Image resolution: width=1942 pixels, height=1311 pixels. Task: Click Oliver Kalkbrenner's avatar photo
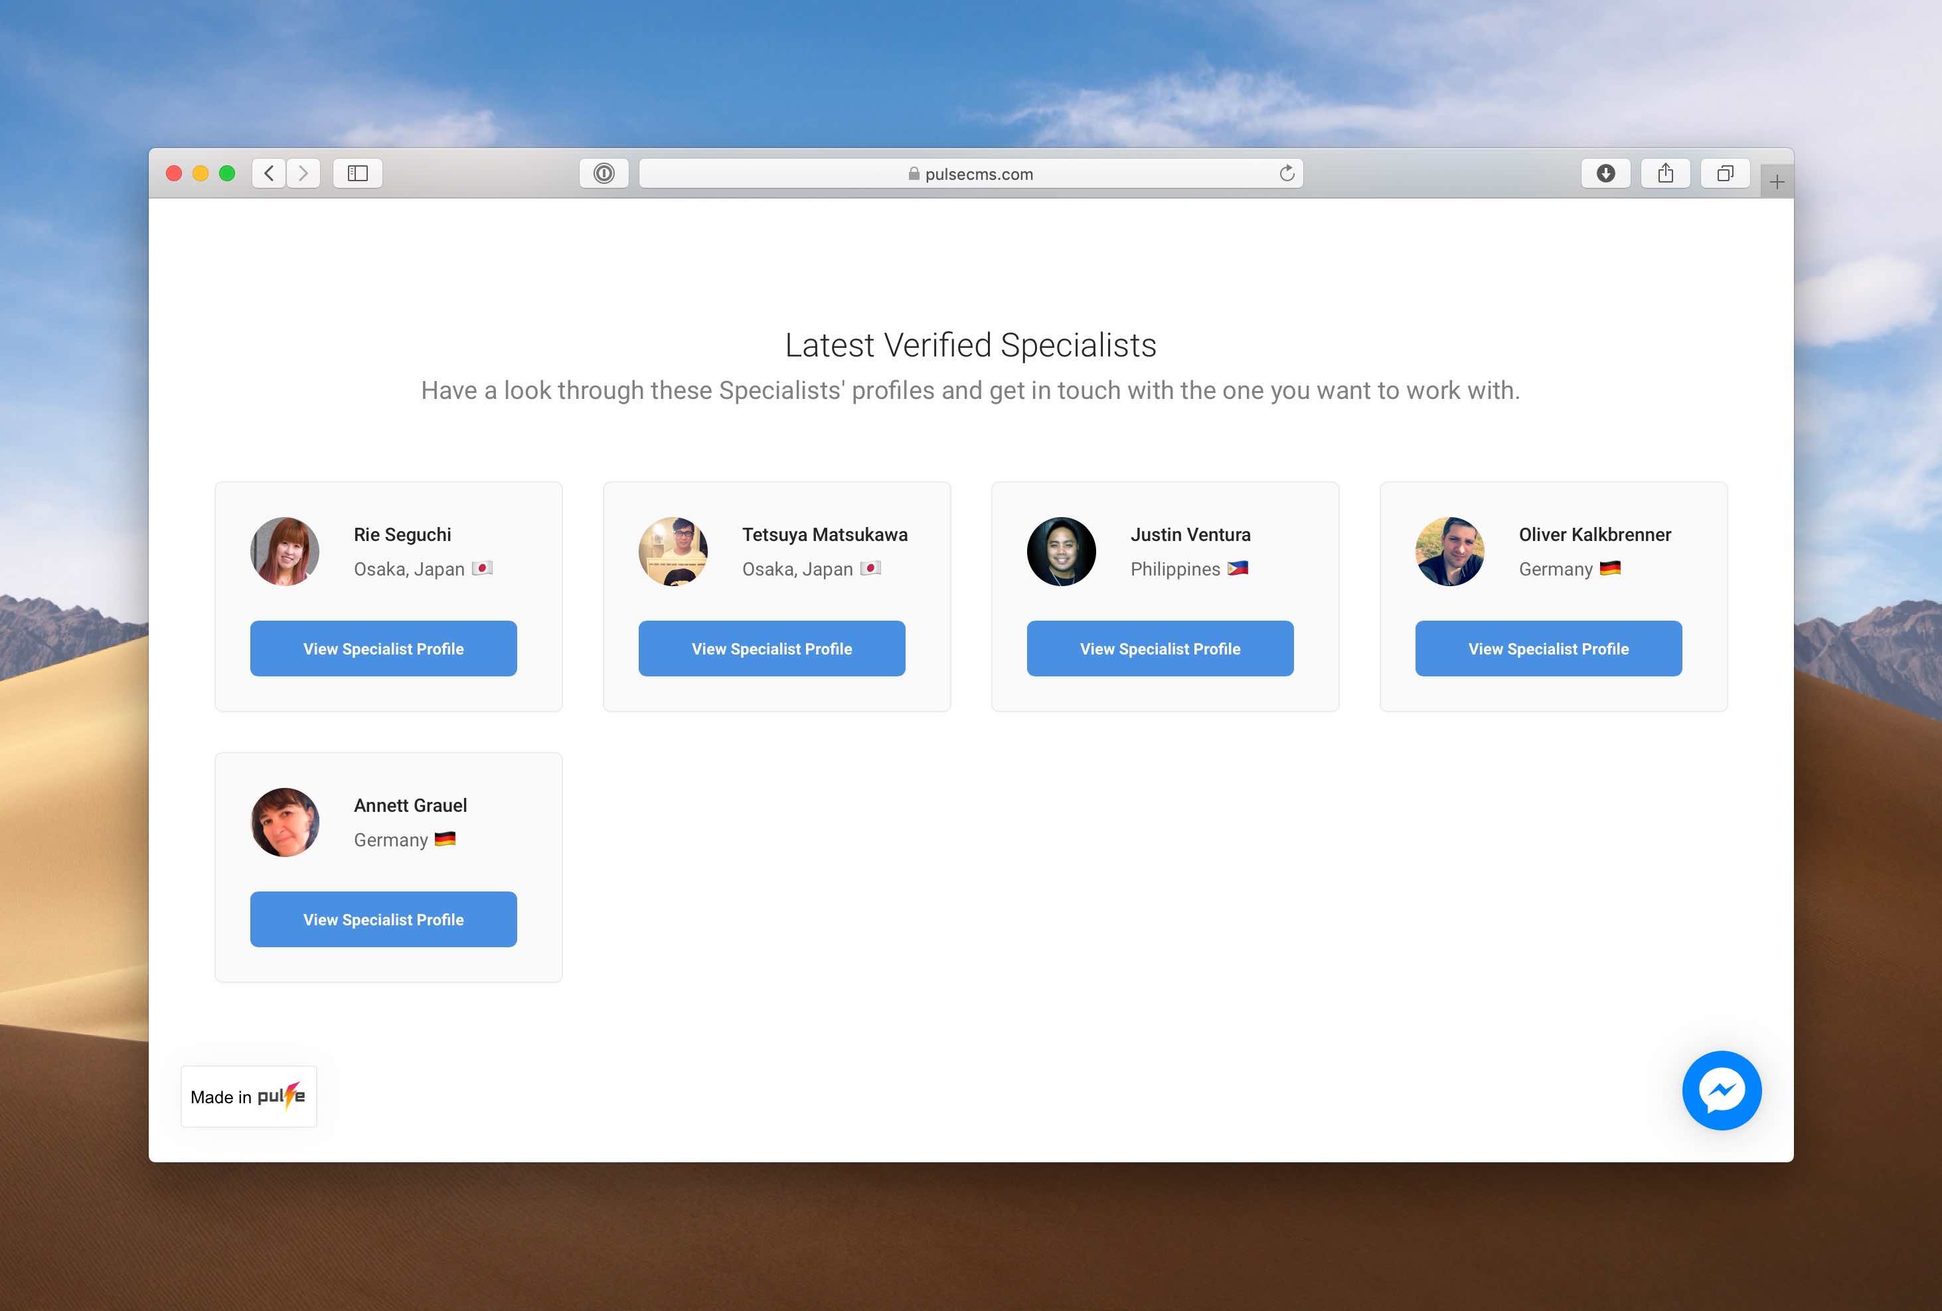(x=1450, y=552)
